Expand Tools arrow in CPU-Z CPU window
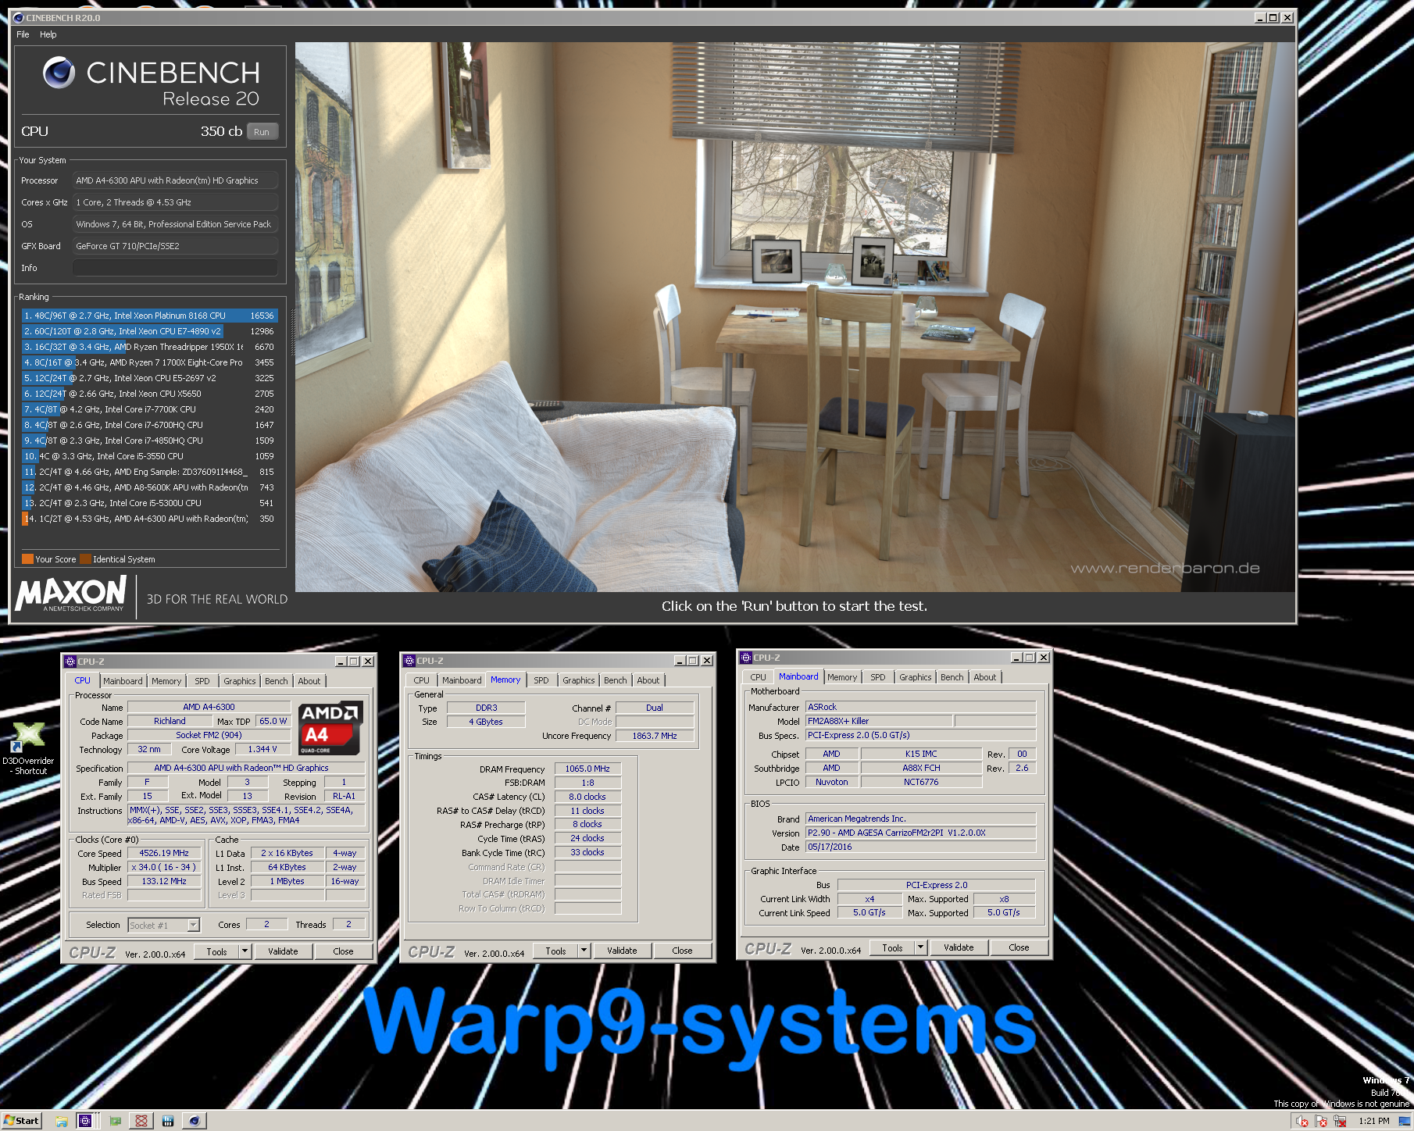This screenshot has width=1414, height=1131. coord(245,951)
